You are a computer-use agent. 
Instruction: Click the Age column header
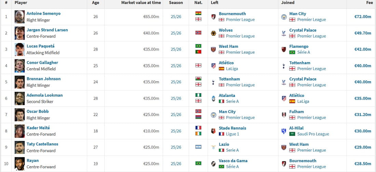(95, 3)
